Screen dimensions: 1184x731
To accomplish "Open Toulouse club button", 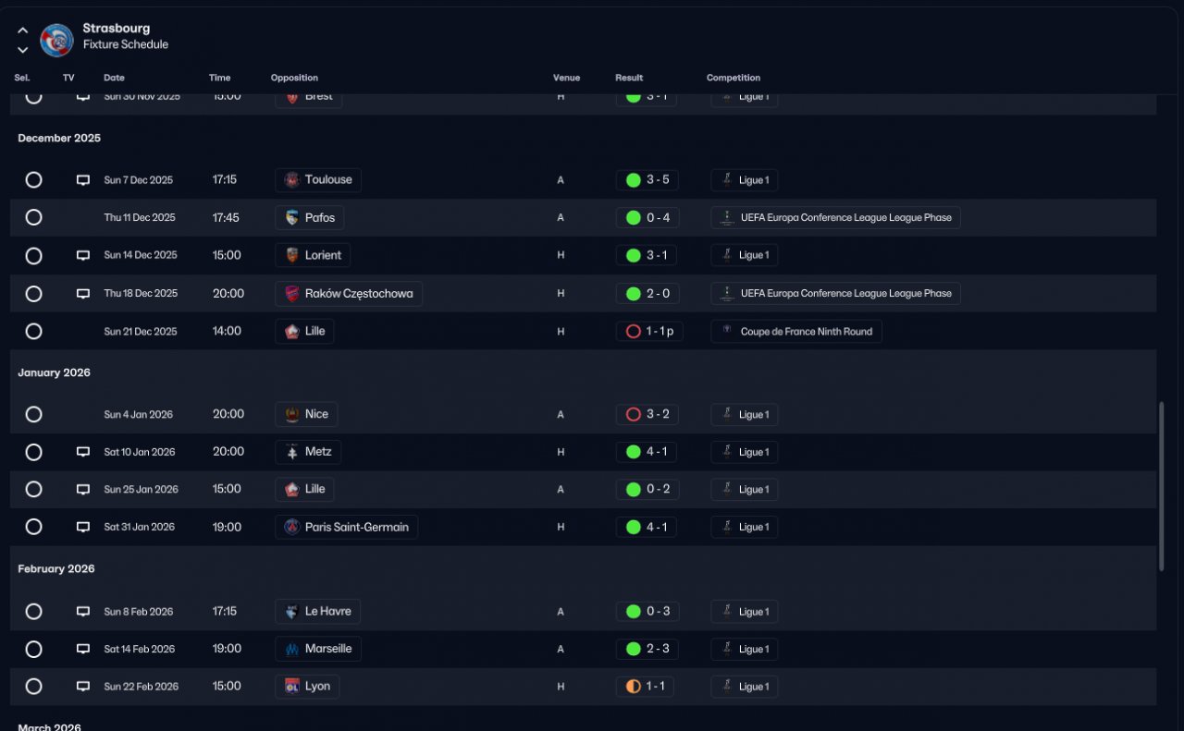I will pyautogui.click(x=318, y=180).
